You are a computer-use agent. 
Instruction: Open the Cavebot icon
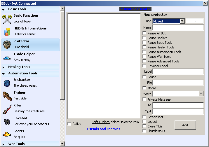coord(7,121)
